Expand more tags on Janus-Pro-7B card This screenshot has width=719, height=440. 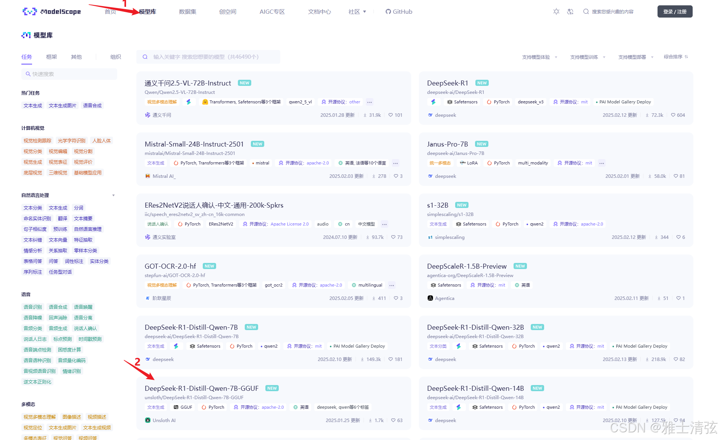coord(602,163)
